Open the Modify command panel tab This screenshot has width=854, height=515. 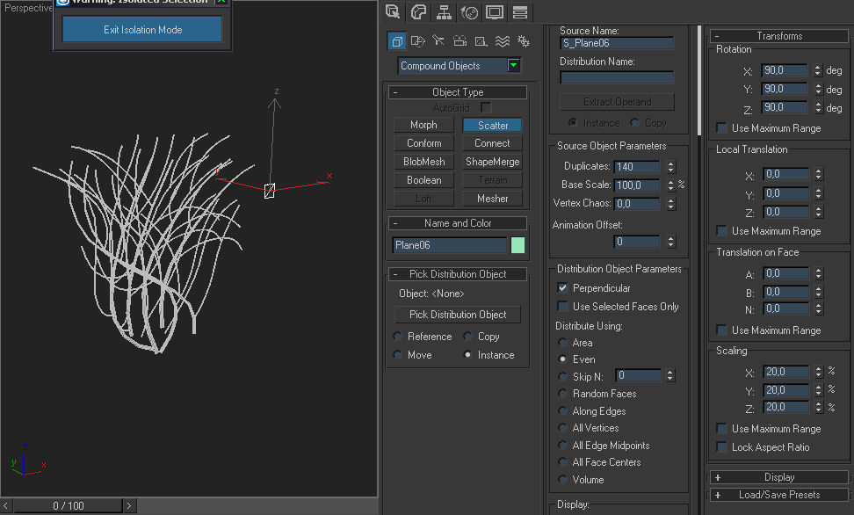[418, 12]
